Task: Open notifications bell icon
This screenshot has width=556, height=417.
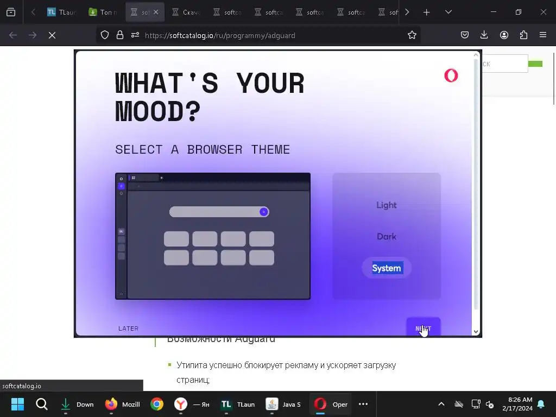Action: pos(541,404)
